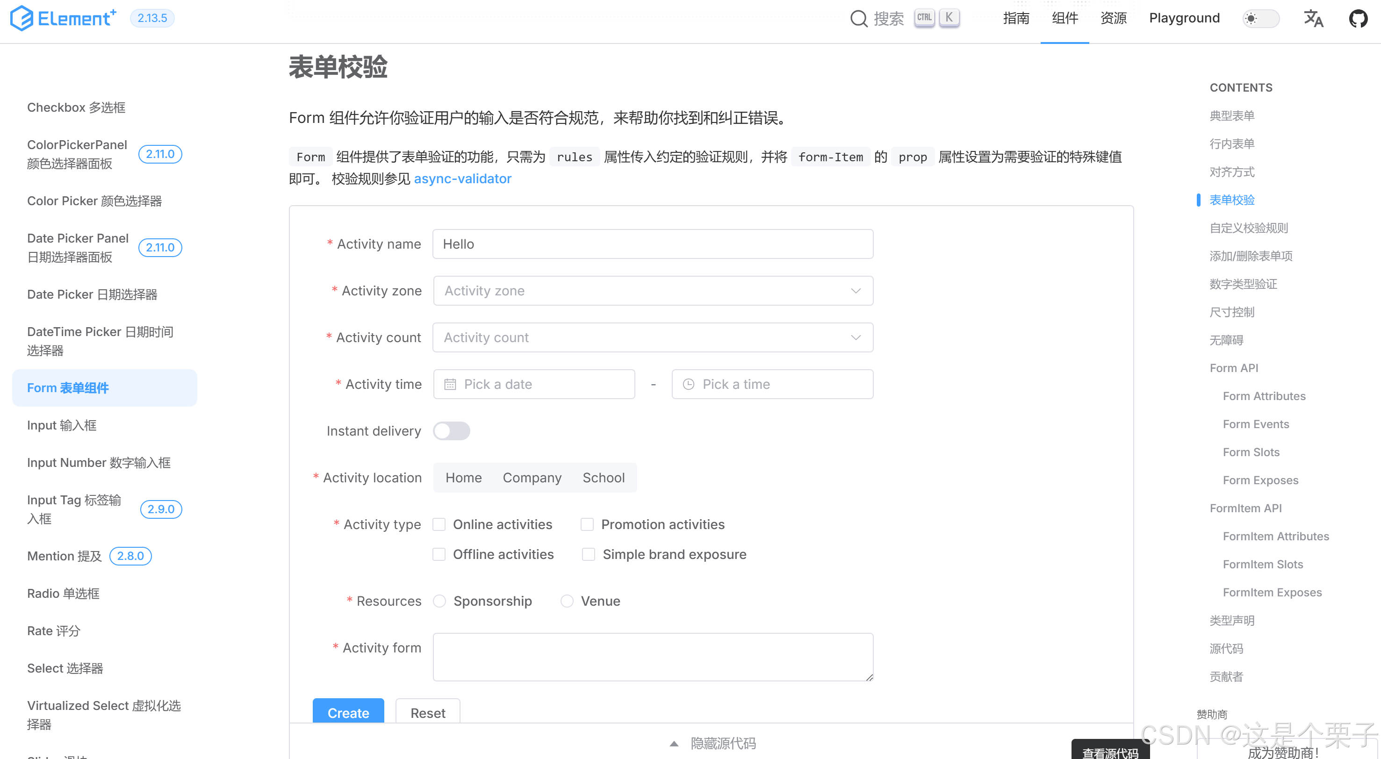Select the Sponsorship radio button
The image size is (1381, 759).
tap(439, 601)
